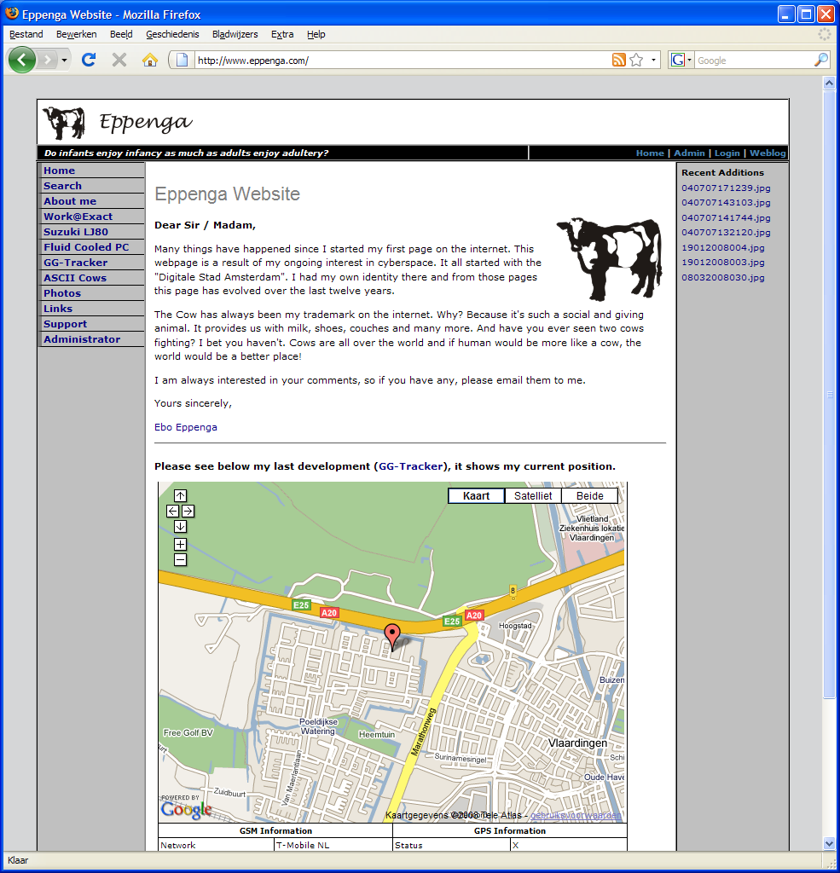Viewport: 840px width, 873px height.
Task: Open the Extra menu
Action: pyautogui.click(x=282, y=34)
